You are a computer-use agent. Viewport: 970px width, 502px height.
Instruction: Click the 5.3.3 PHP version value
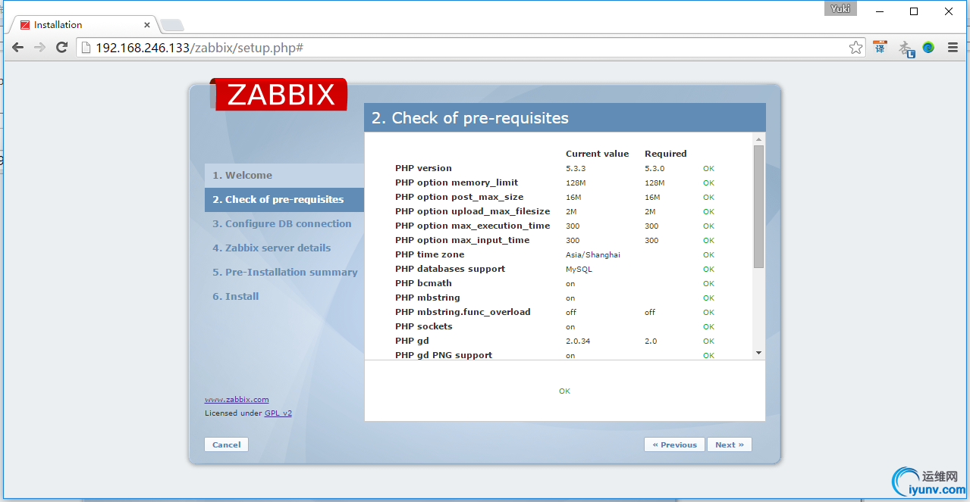point(576,169)
